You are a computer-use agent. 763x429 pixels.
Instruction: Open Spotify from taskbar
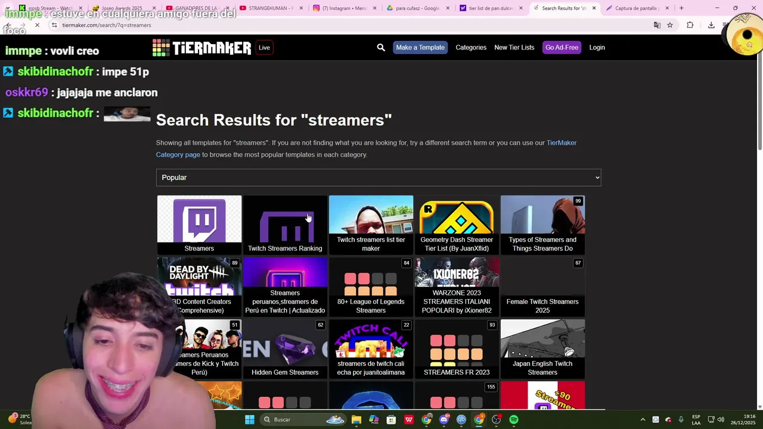coord(514,419)
